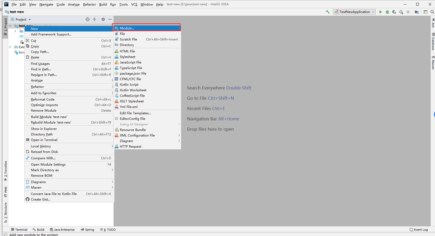This screenshot has height=236, width=435.
Task: Open the VCS menu in the menu bar
Action: pyautogui.click(x=134, y=4)
